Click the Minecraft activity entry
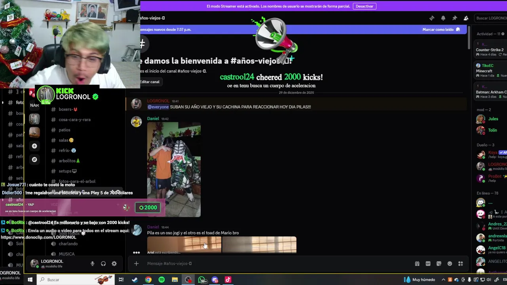 pyautogui.click(x=491, y=71)
